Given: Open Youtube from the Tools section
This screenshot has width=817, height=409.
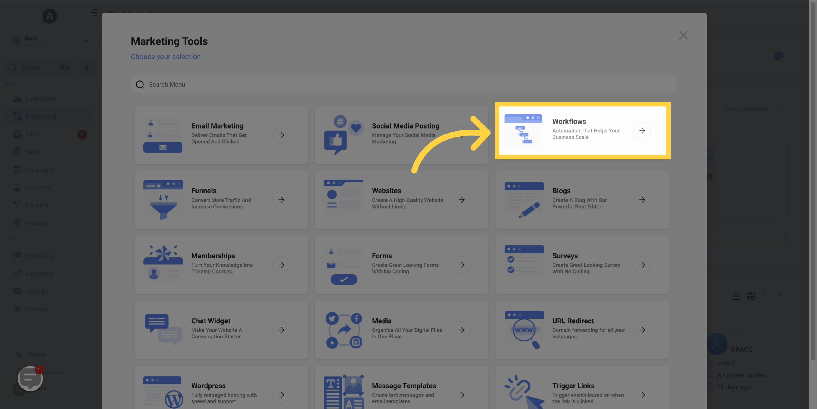Looking at the screenshot, I should point(17,291).
